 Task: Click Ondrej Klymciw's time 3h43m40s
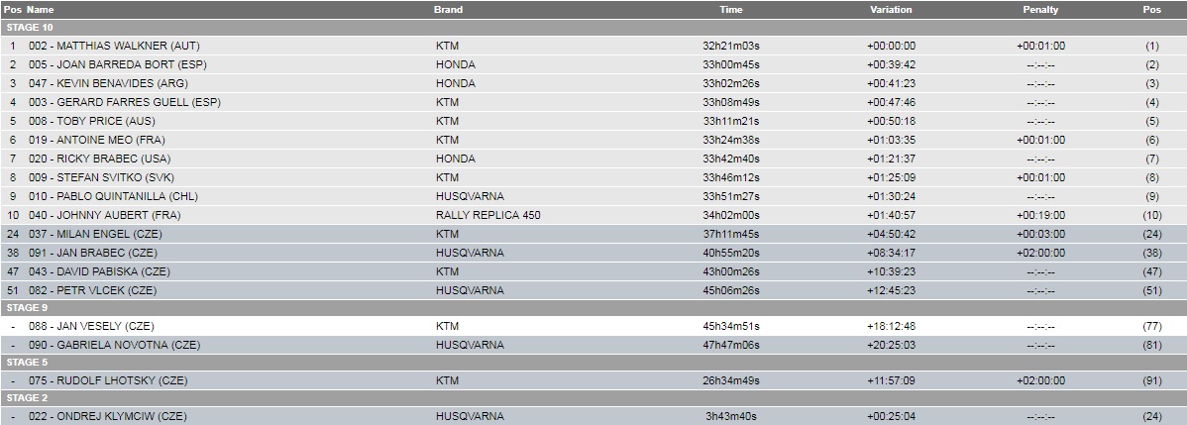click(x=731, y=417)
